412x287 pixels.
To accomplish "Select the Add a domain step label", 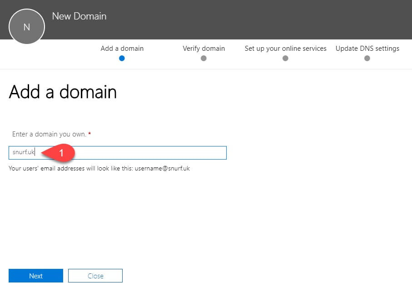I will tap(122, 49).
